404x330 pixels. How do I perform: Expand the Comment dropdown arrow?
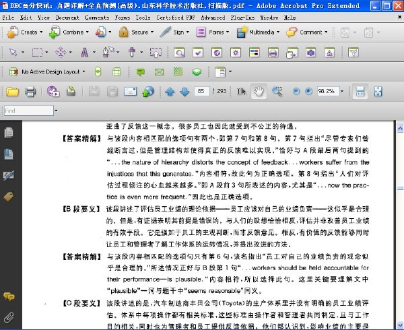click(x=326, y=32)
